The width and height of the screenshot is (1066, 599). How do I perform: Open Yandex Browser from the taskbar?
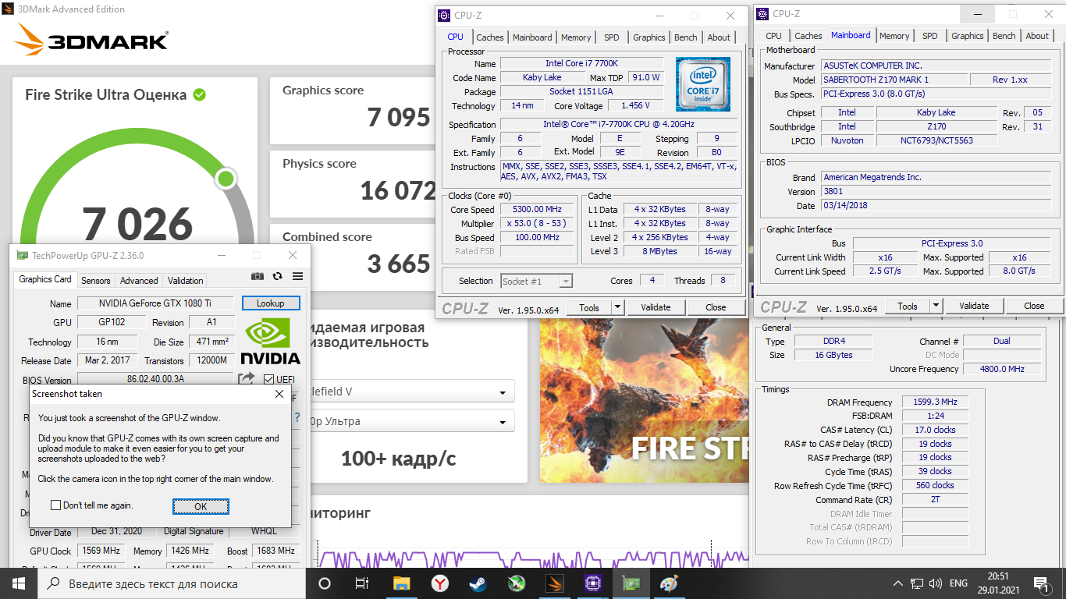[440, 583]
